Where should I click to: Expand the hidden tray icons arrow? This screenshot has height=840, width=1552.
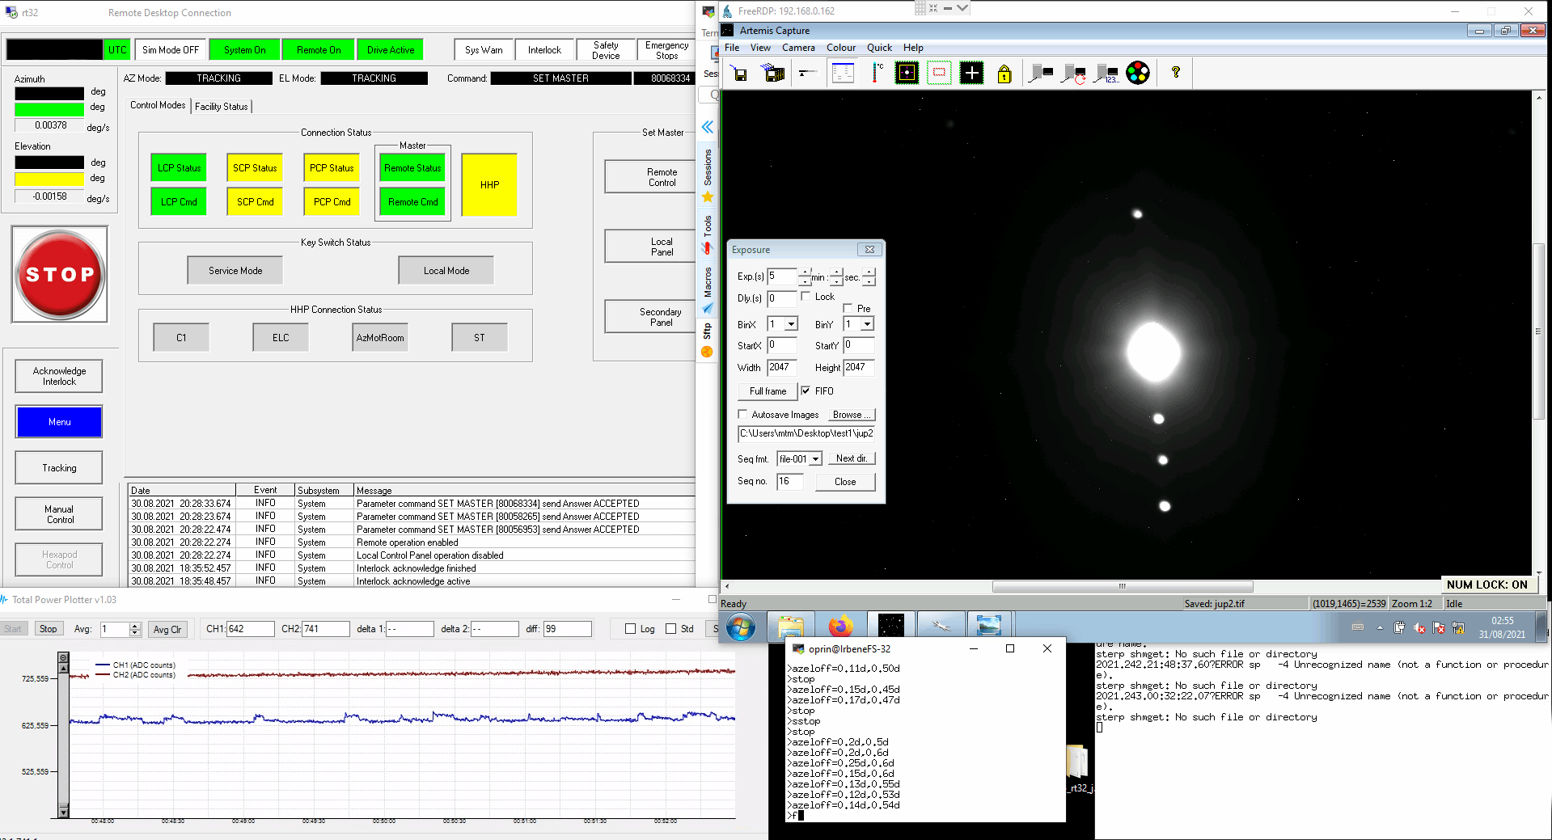(1380, 627)
